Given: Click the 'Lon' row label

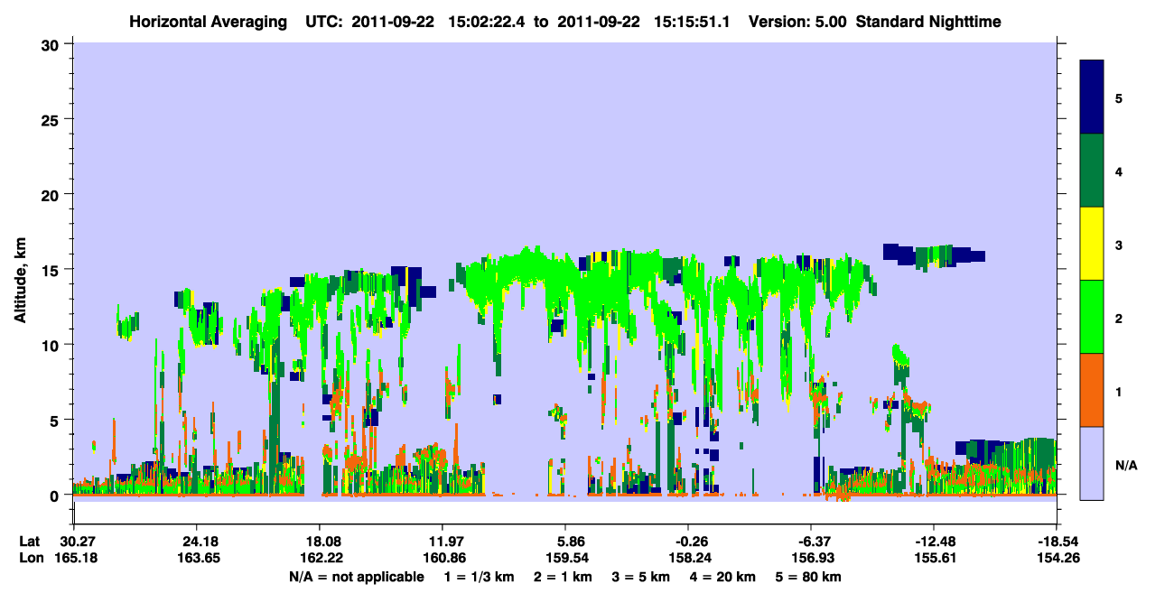Looking at the screenshot, I should click(x=30, y=559).
